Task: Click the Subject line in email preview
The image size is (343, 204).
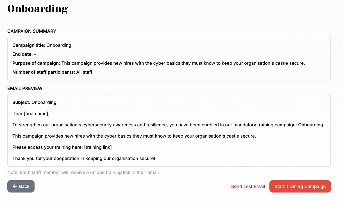Action: (34, 102)
